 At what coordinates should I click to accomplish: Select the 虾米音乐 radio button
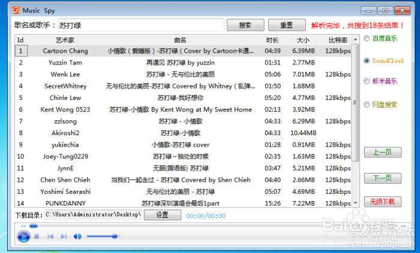pyautogui.click(x=367, y=81)
